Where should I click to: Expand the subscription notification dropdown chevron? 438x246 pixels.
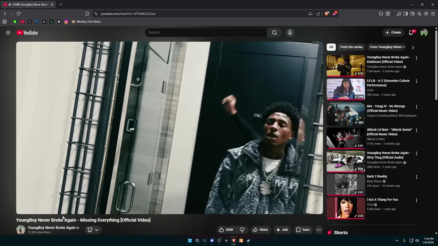click(x=97, y=230)
